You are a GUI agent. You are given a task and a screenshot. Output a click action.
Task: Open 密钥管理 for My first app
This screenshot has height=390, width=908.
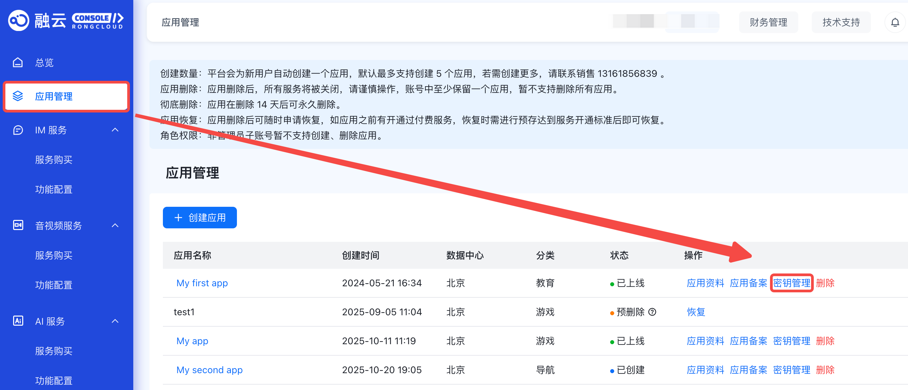point(791,283)
